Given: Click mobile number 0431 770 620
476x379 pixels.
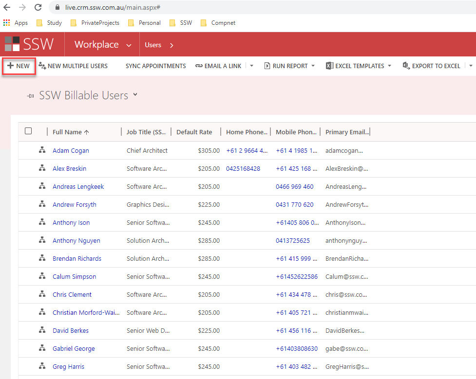Looking at the screenshot, I should coord(294,205).
